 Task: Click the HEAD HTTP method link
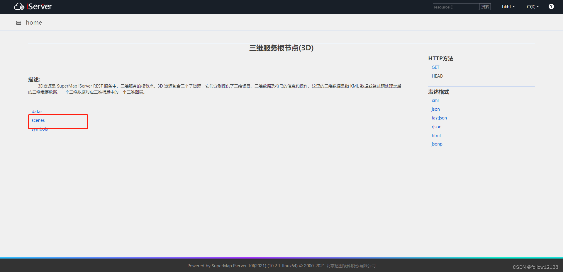437,76
